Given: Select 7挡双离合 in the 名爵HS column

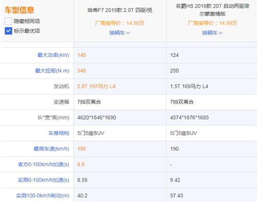Looking at the screenshot, I should [x=182, y=102].
